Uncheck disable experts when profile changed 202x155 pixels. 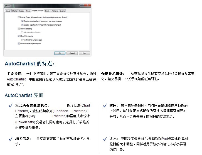click(x=23, y=25)
